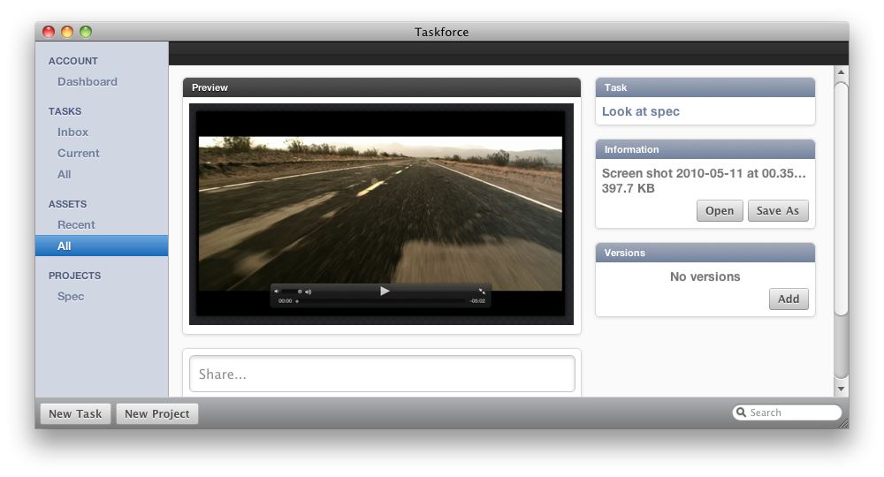Click the scroll down arrow
The width and height of the screenshot is (884, 477).
coord(841,389)
